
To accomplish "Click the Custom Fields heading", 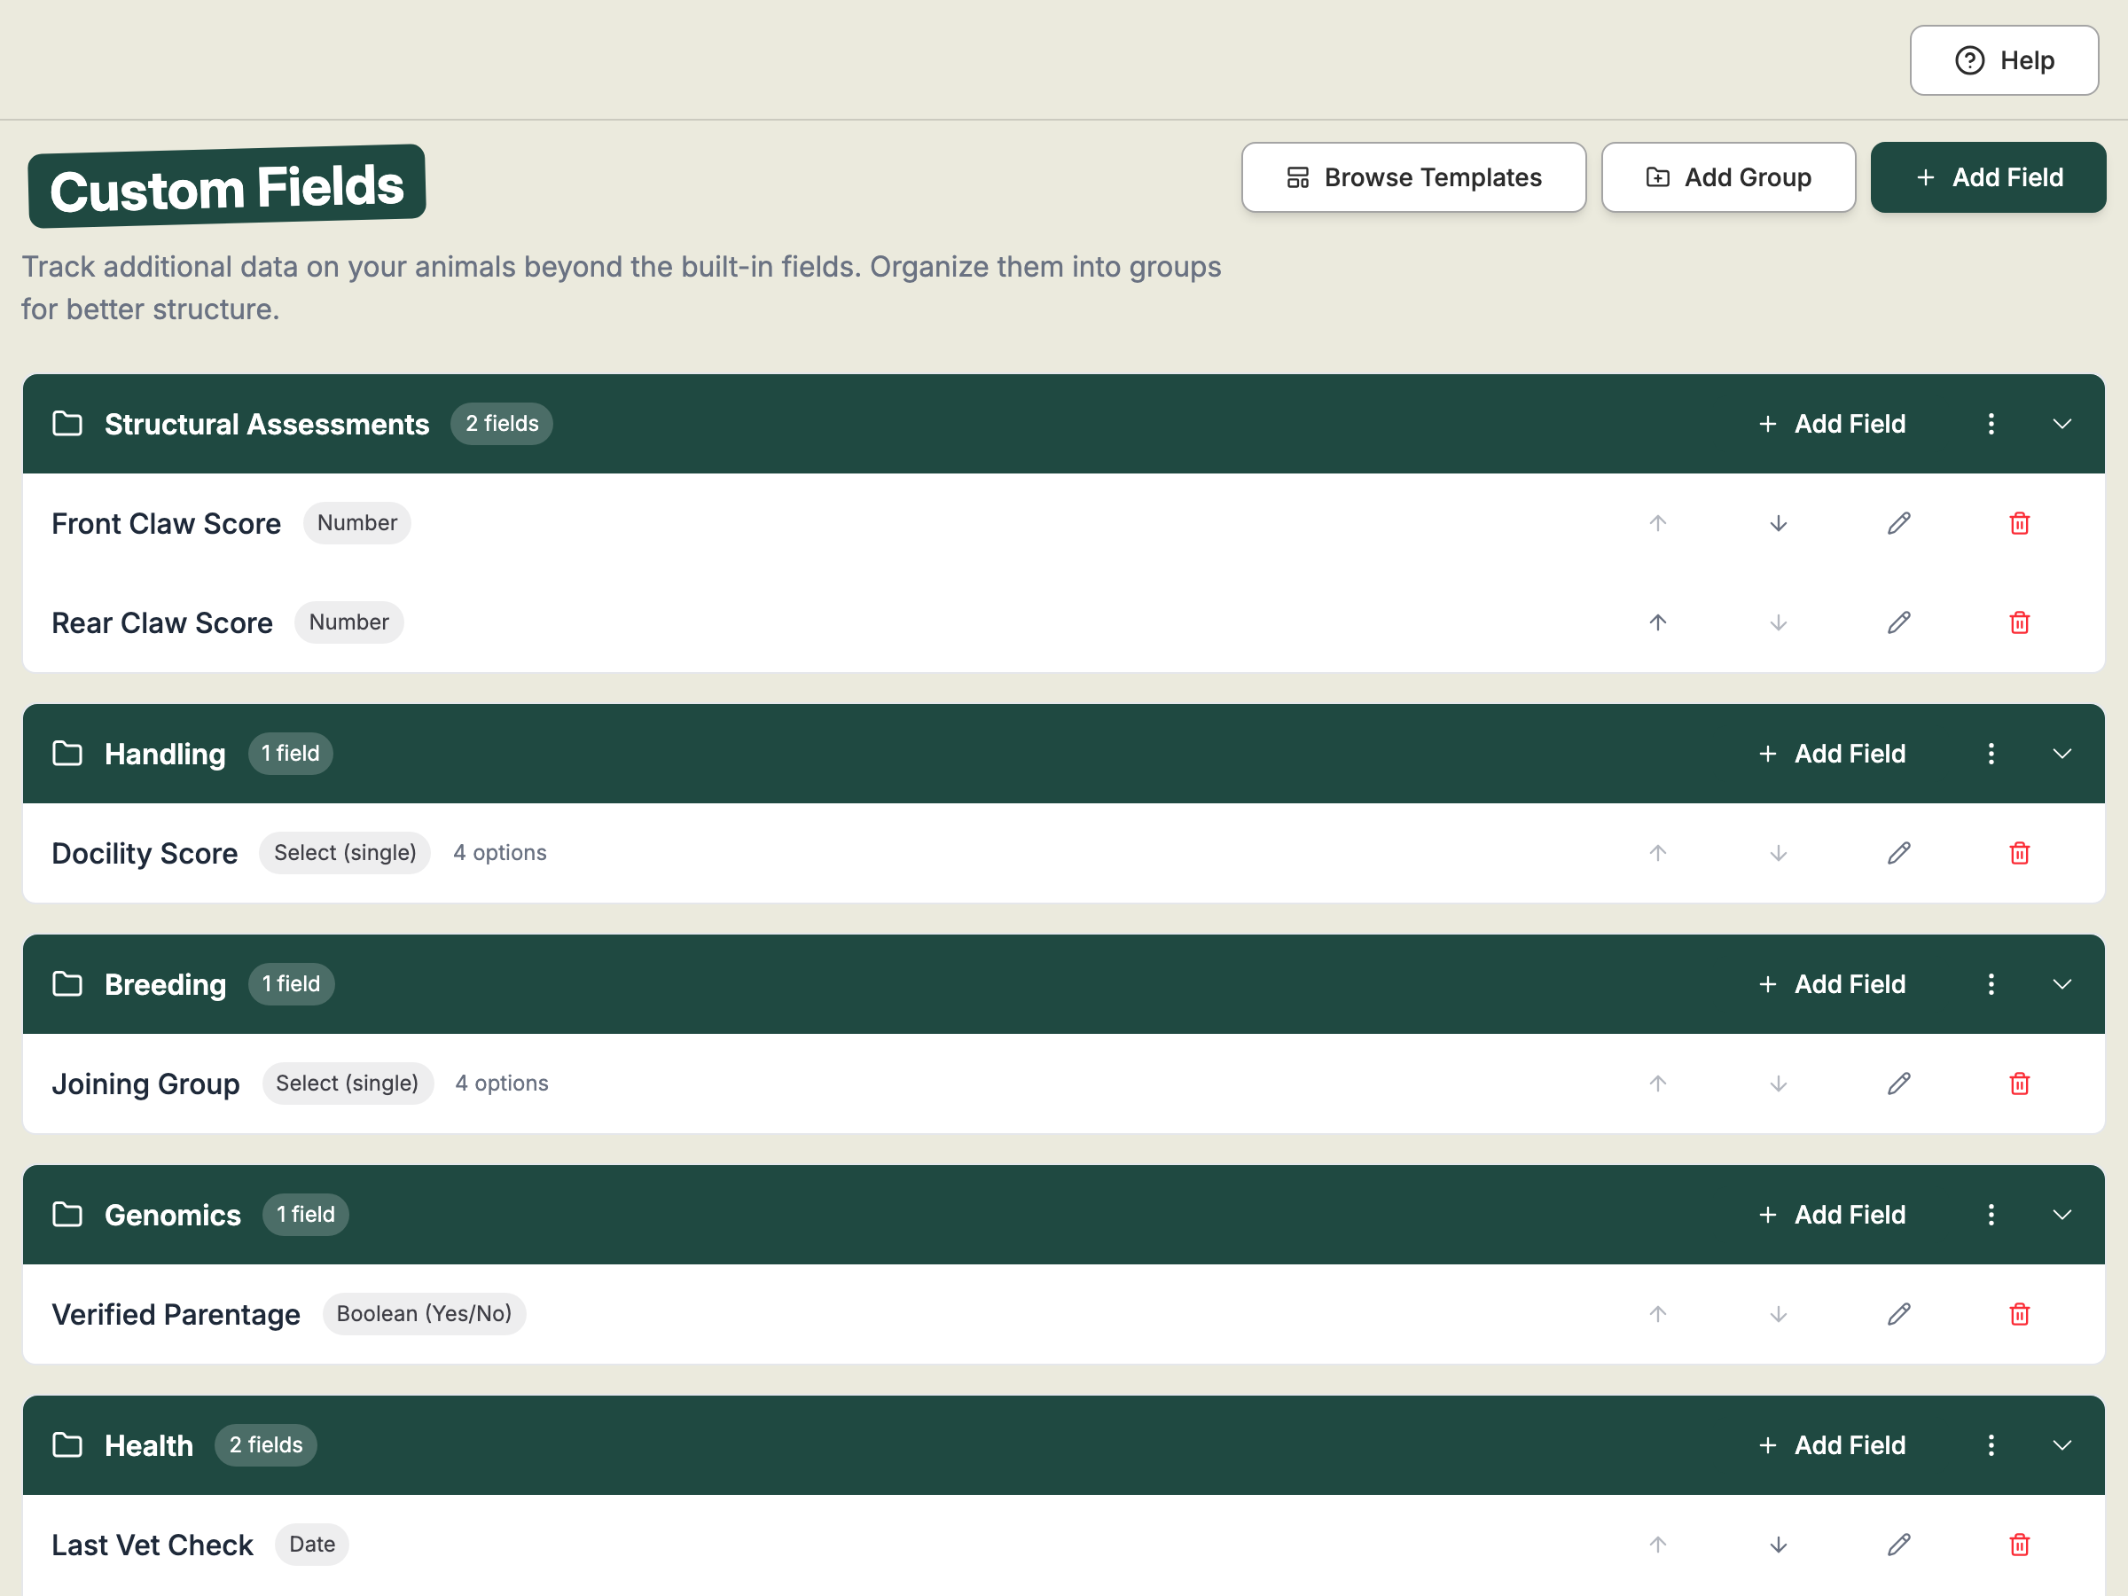I will tap(227, 186).
